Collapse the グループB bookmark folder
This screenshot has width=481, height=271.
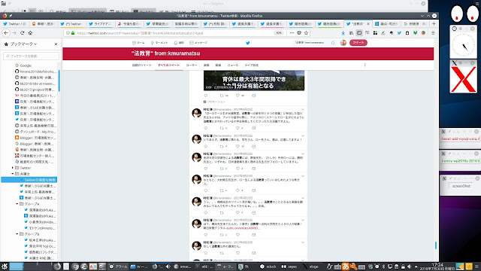17,234
